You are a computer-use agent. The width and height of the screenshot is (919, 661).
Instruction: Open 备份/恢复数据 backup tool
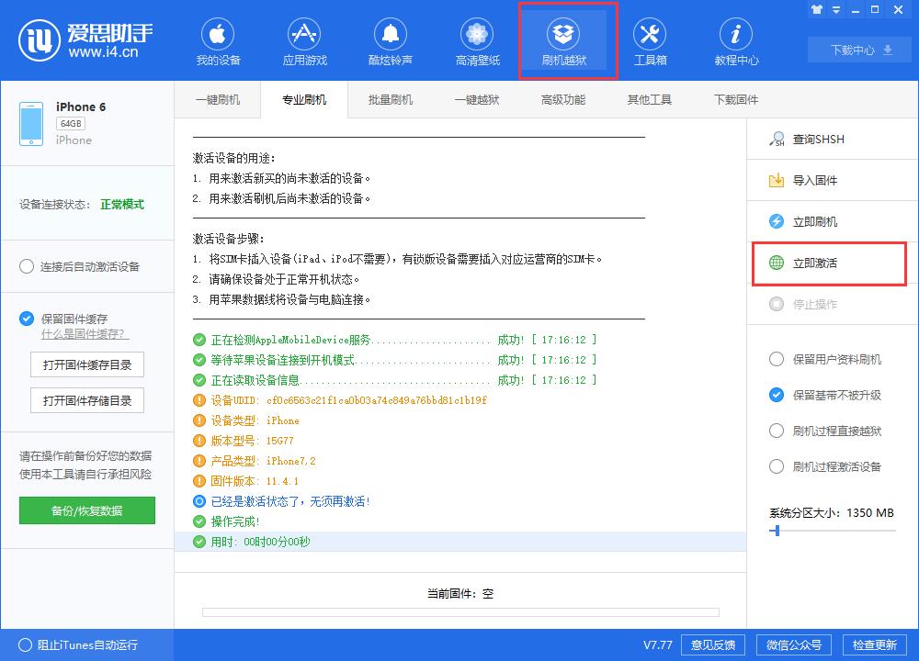point(86,510)
